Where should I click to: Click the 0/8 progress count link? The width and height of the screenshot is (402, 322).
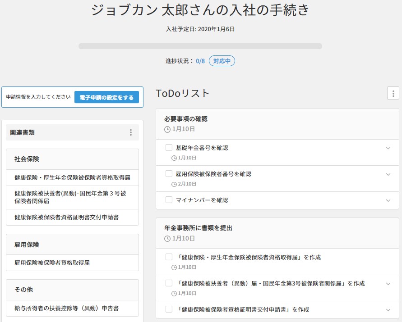coord(200,61)
